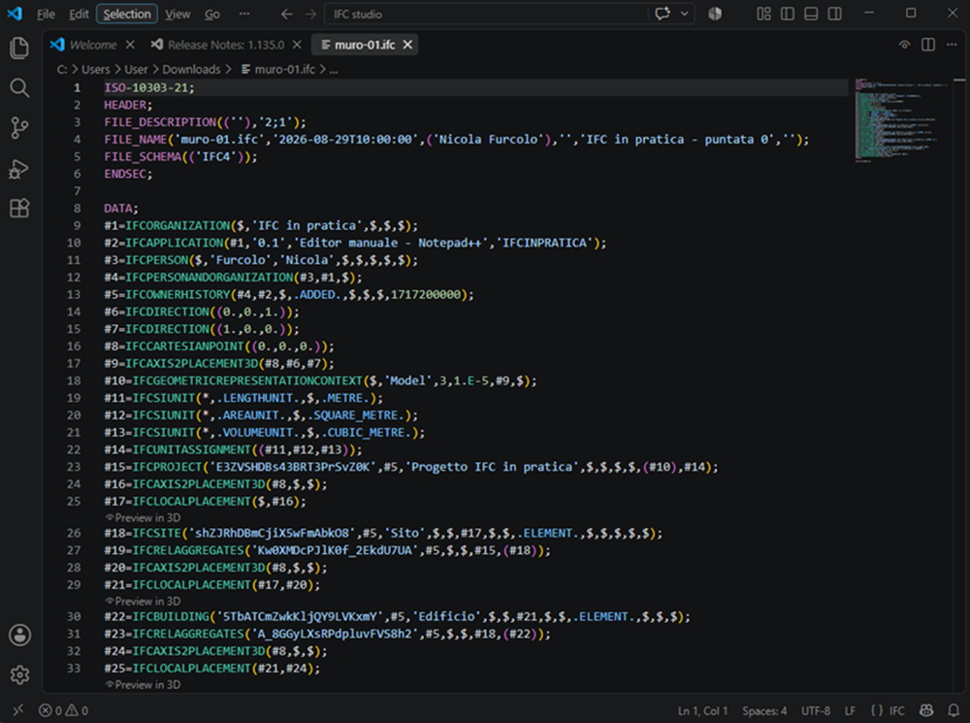Click 'IFCPROJECT' on line 23
Viewport: 970px width, 723px height.
pos(167,467)
